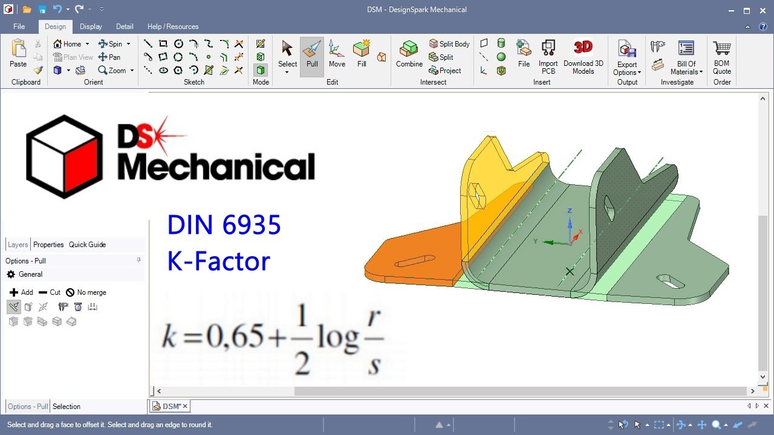Image resolution: width=774 pixels, height=435 pixels.
Task: Toggle the Mass option in Pull options
Action: coord(78,307)
